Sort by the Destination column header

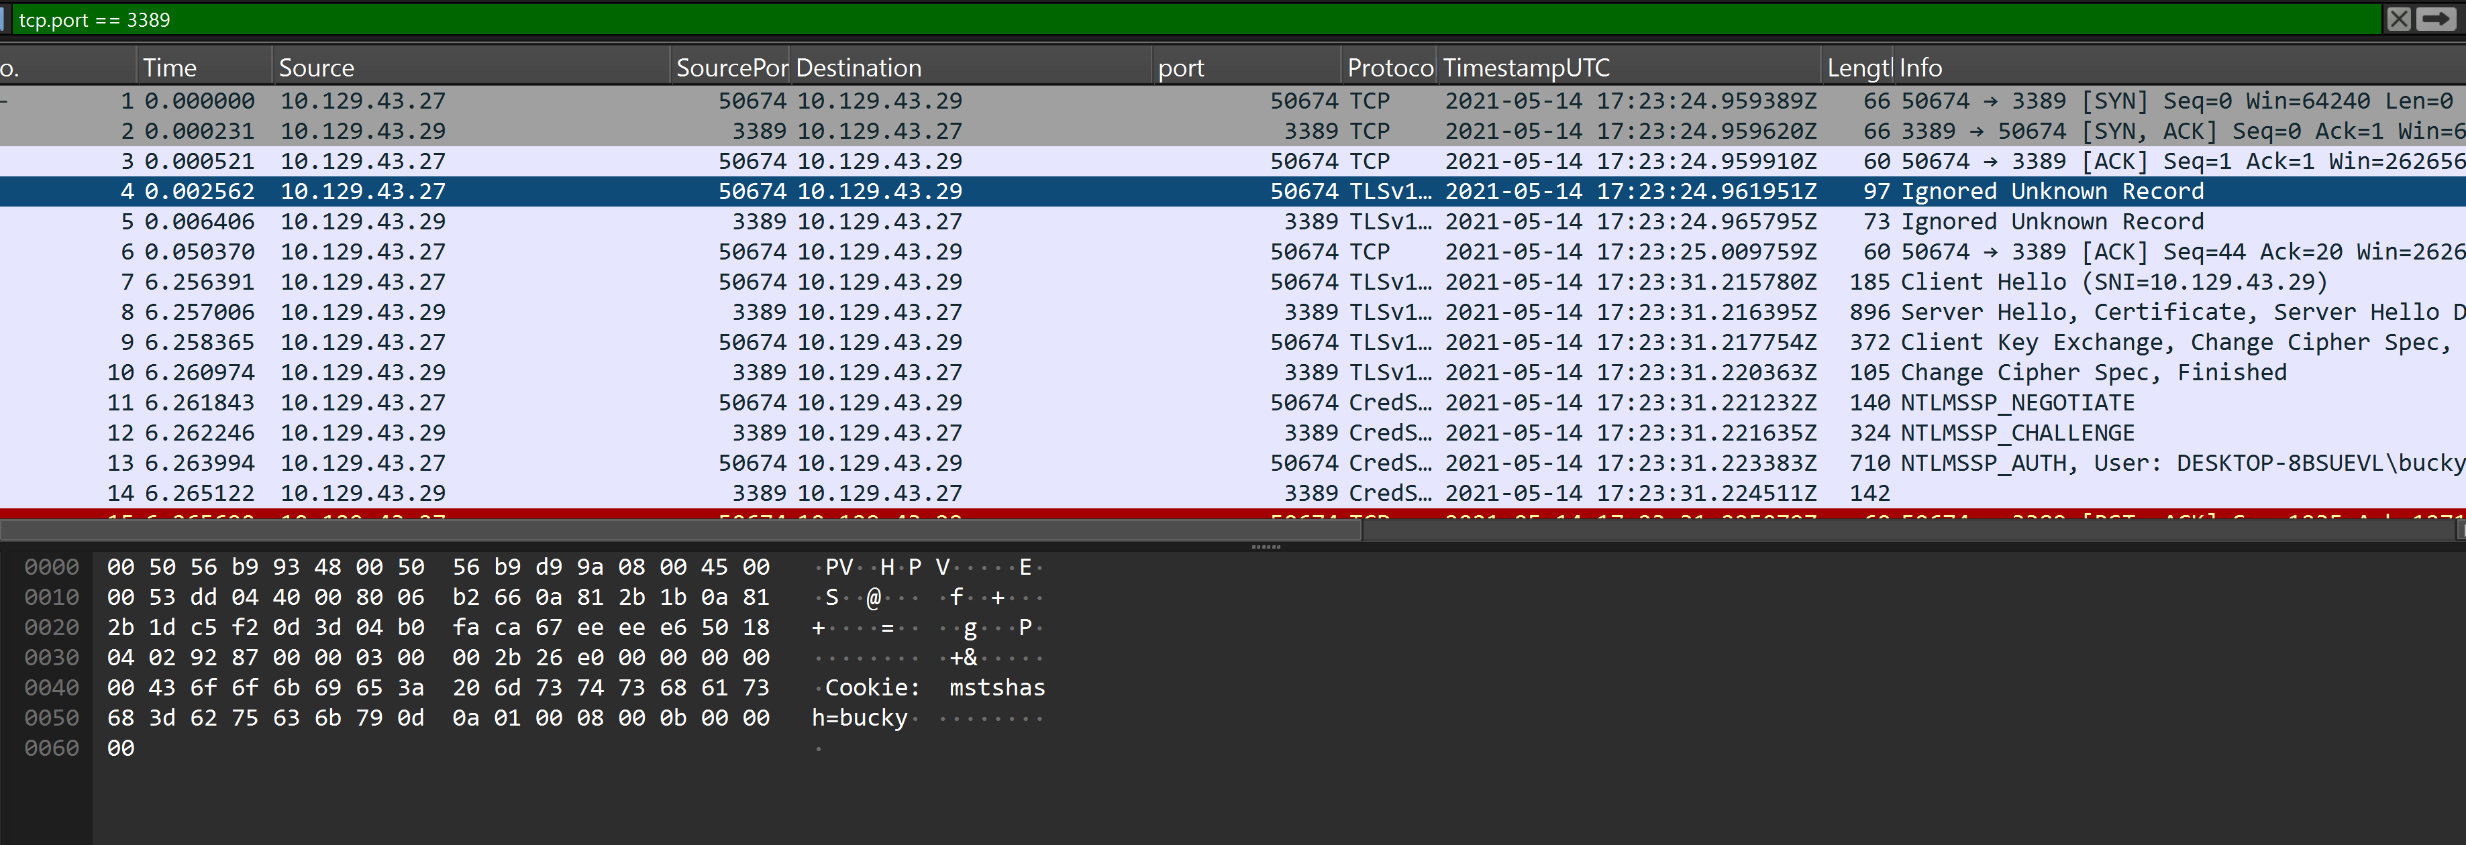972,68
